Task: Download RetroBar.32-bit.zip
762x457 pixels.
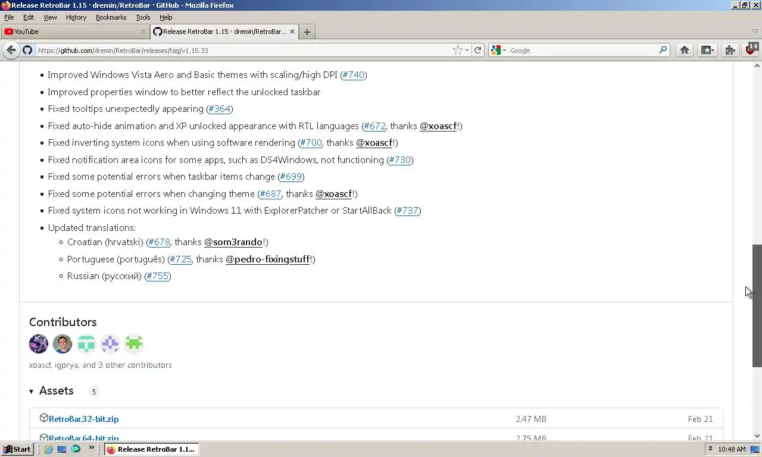Action: click(83, 419)
